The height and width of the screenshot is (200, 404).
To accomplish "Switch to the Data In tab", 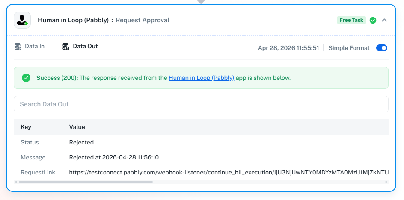I will (30, 46).
